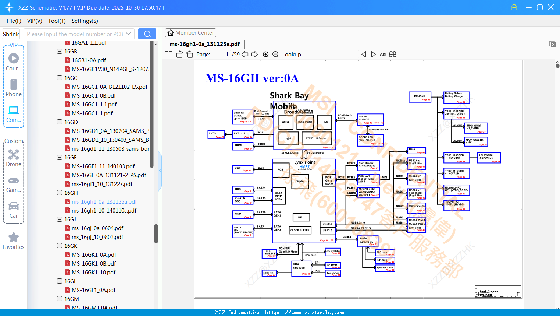Toggle the two-page view icon

(x=169, y=54)
